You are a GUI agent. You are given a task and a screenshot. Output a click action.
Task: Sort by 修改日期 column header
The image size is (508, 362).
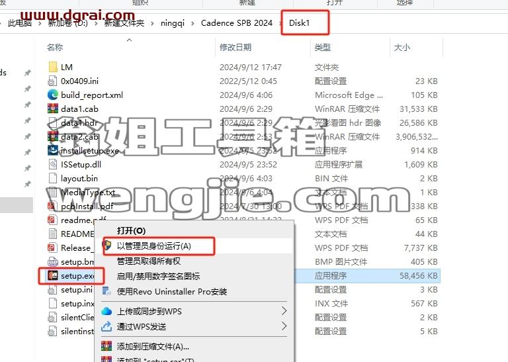tap(235, 47)
